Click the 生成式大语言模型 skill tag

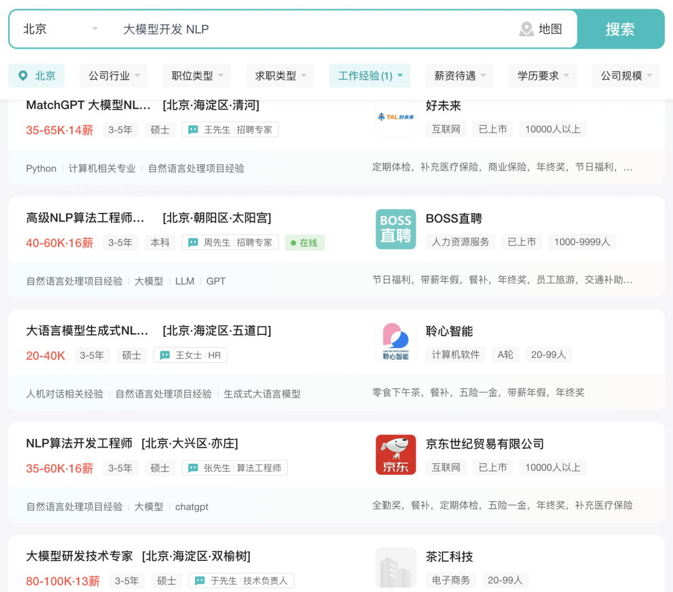click(x=262, y=394)
